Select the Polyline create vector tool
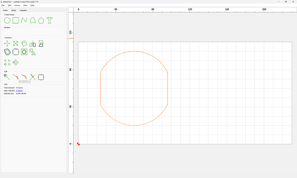The height and width of the screenshot is (178, 297). [24, 21]
